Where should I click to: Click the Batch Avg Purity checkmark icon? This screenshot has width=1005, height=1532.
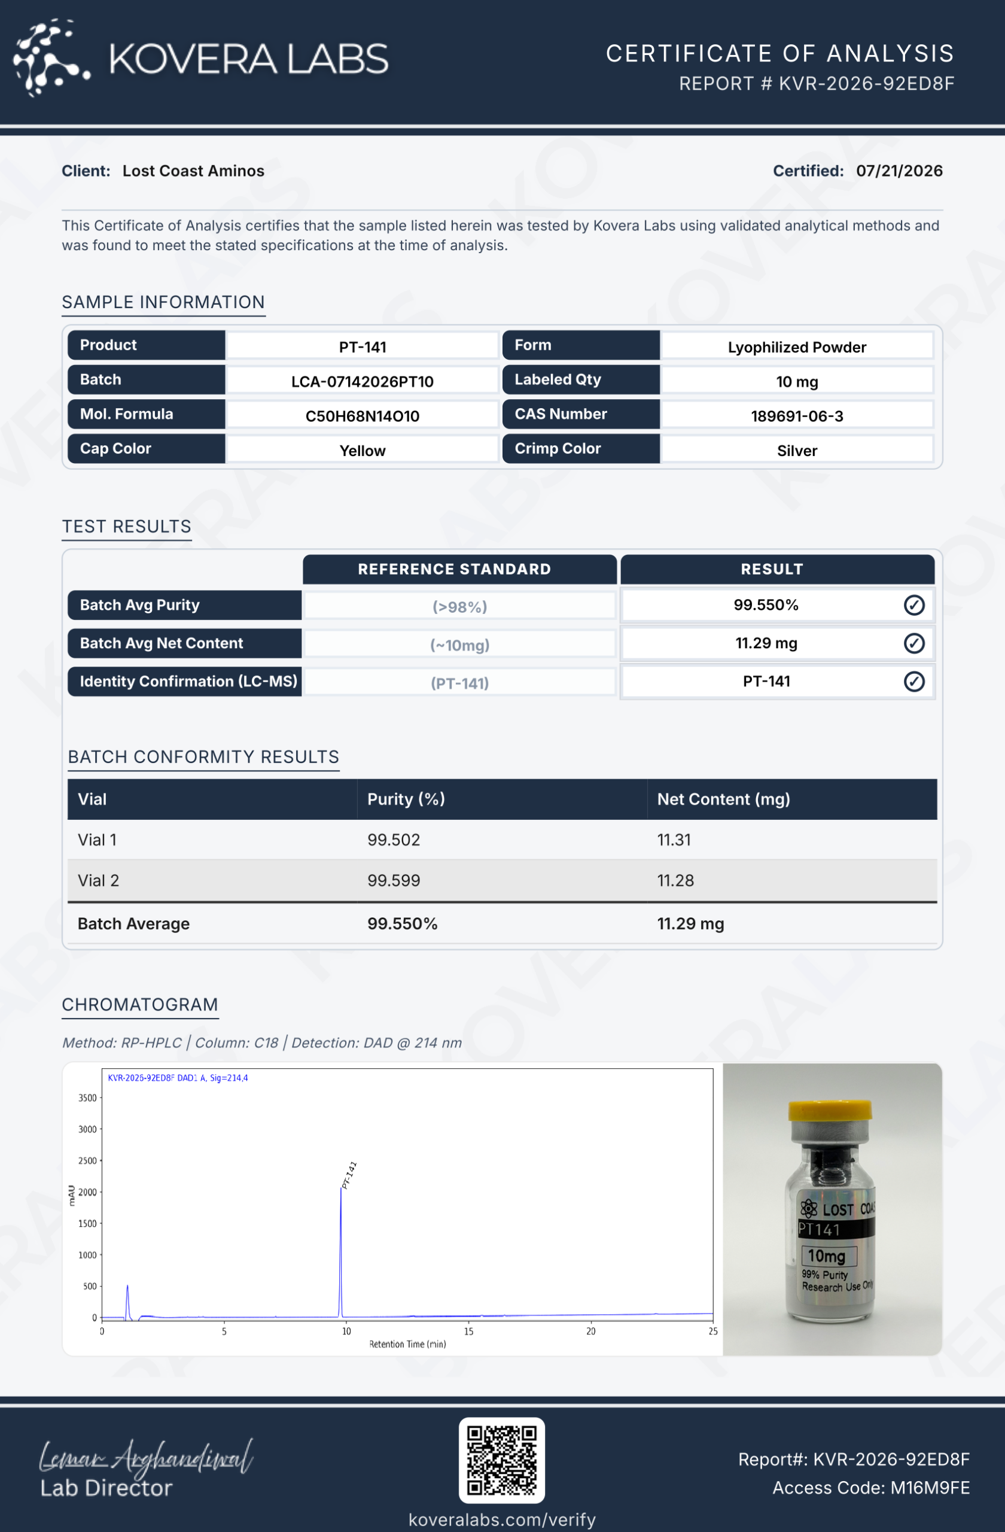pos(913,605)
